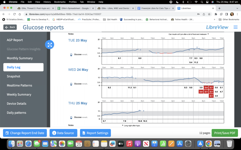Click Print/Save PDF button
This screenshot has width=241, height=150.
point(224,133)
